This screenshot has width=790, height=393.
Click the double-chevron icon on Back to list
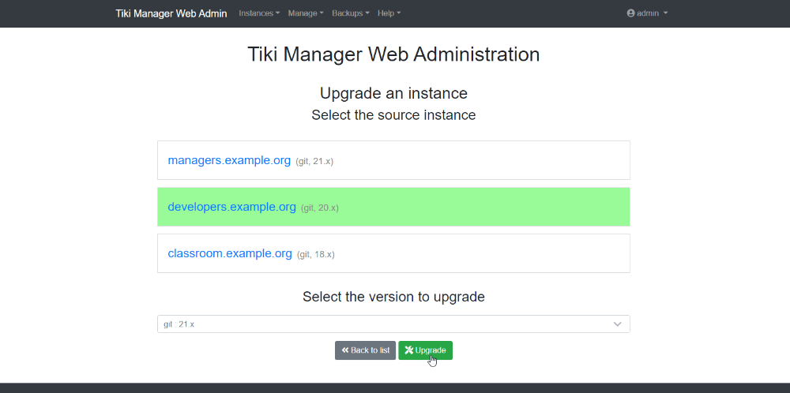[x=345, y=350]
